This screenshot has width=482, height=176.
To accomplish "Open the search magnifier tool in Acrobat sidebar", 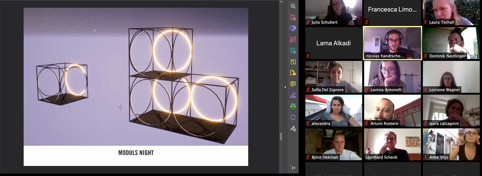I will [293, 6].
